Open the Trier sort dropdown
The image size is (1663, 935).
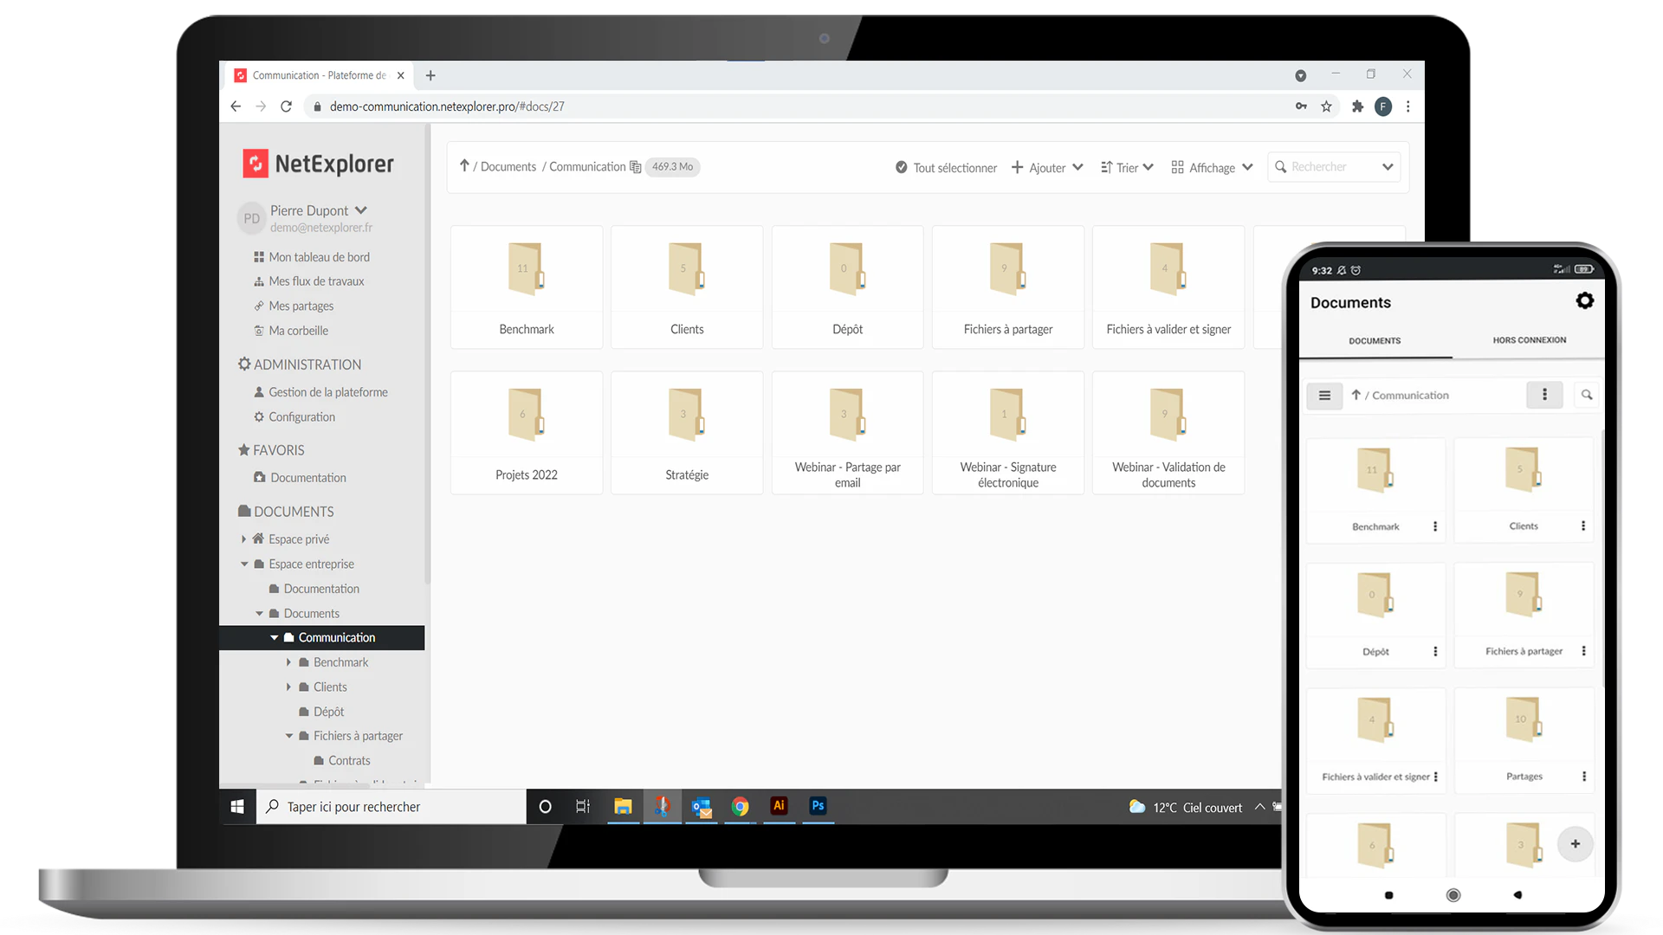1127,167
